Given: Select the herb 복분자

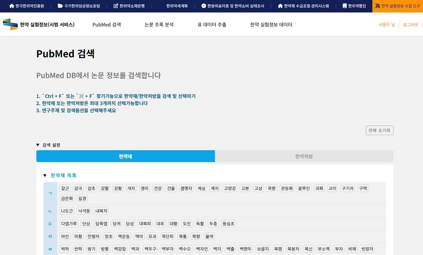Looking at the screenshot, I should [x=293, y=249].
